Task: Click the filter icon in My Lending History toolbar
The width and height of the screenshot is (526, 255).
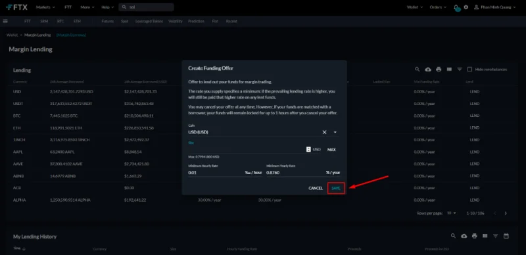Action: [x=496, y=236]
